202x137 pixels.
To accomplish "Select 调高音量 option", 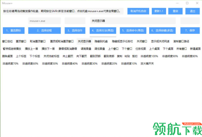I will click(86, 49).
